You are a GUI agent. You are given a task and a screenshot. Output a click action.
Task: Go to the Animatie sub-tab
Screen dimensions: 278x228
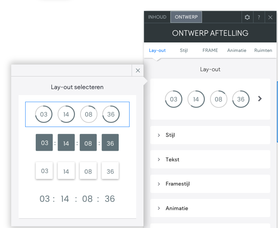pos(237,50)
